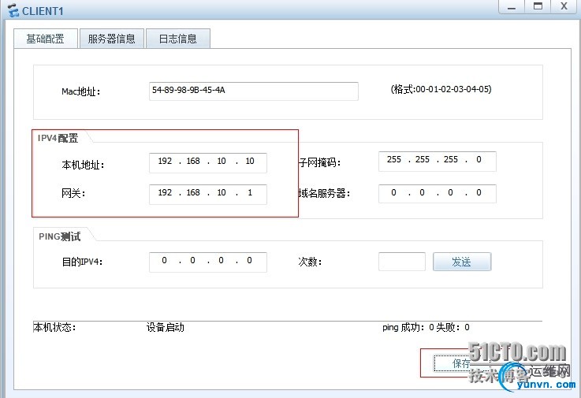Click the ping 成功: 0 失败: 0 text
Image resolution: width=581 pixels, height=398 pixels.
[x=426, y=327]
